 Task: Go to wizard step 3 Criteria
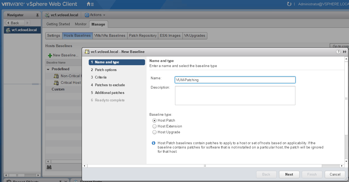coord(117,77)
